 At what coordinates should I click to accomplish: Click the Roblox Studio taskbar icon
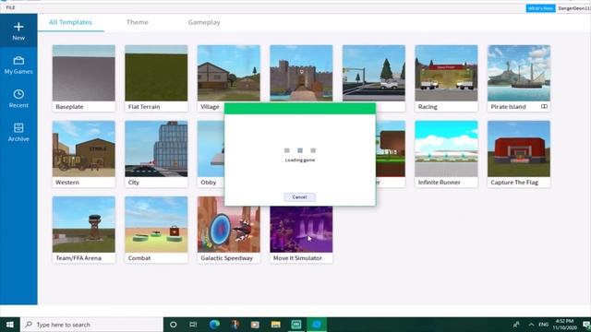(317, 325)
